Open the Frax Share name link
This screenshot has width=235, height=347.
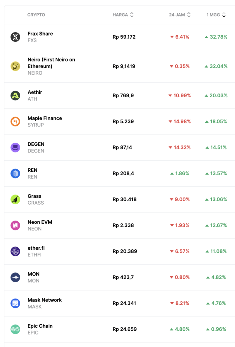click(x=40, y=34)
